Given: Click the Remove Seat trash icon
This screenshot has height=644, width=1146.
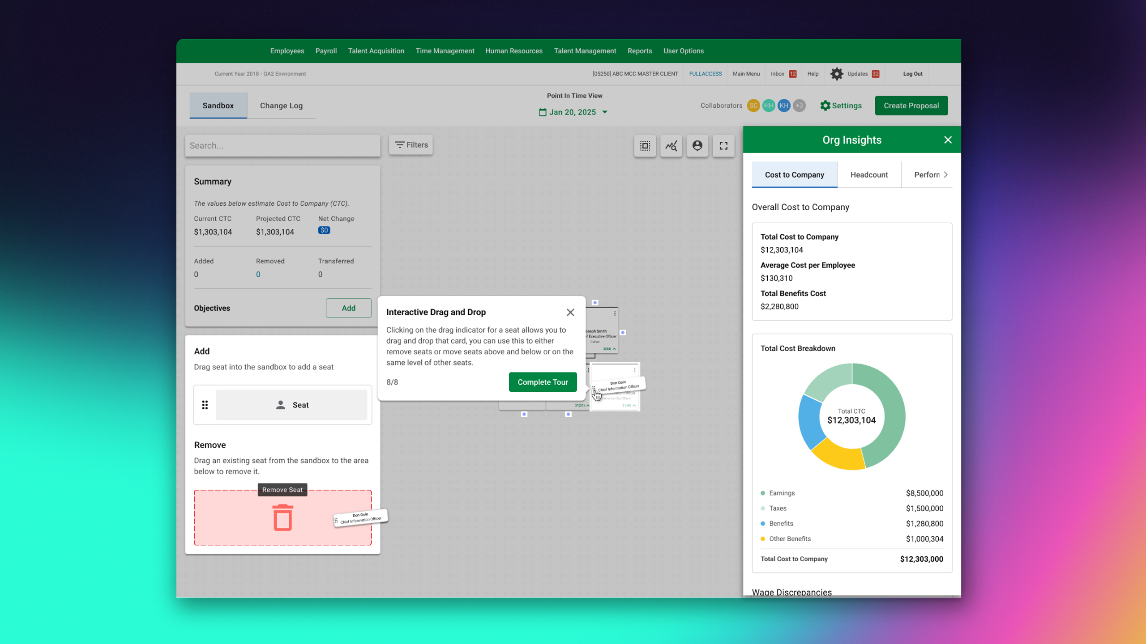Looking at the screenshot, I should tap(282, 517).
